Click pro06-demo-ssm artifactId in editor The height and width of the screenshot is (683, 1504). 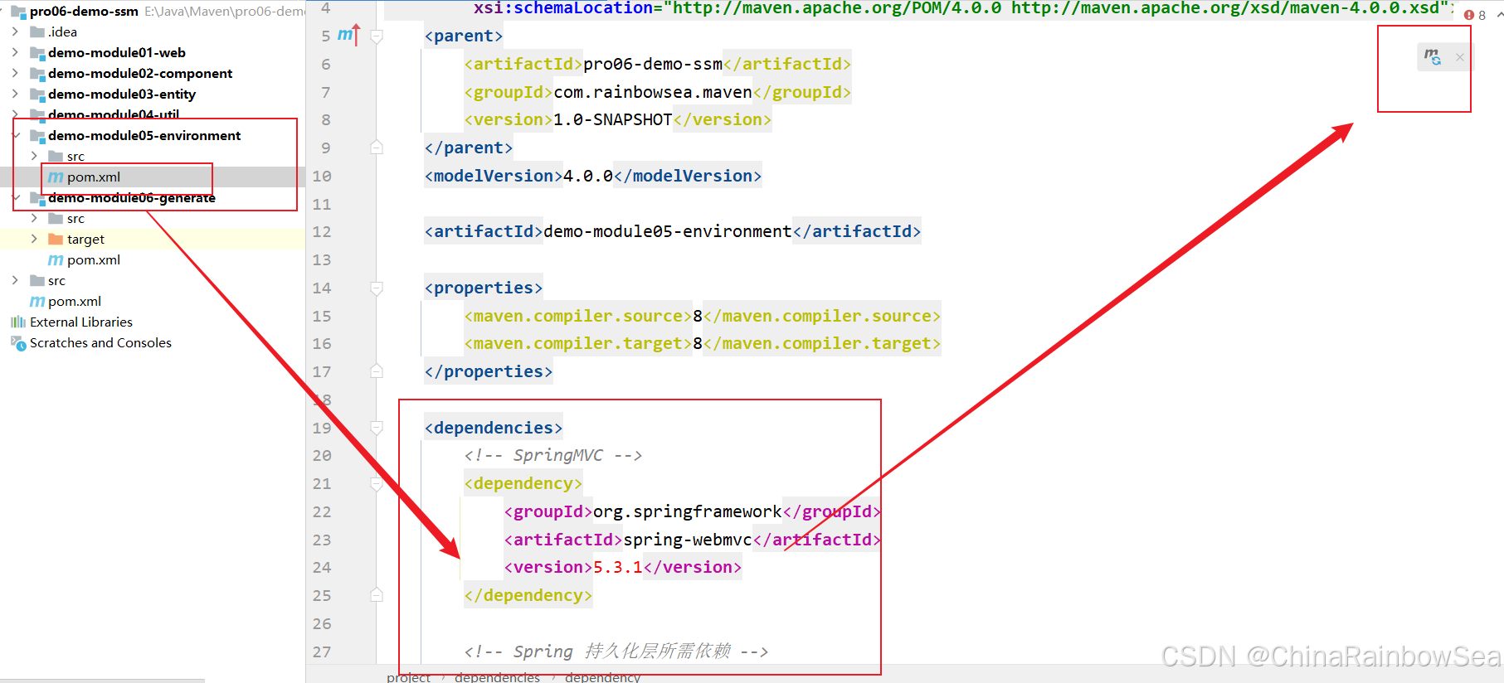652,64
